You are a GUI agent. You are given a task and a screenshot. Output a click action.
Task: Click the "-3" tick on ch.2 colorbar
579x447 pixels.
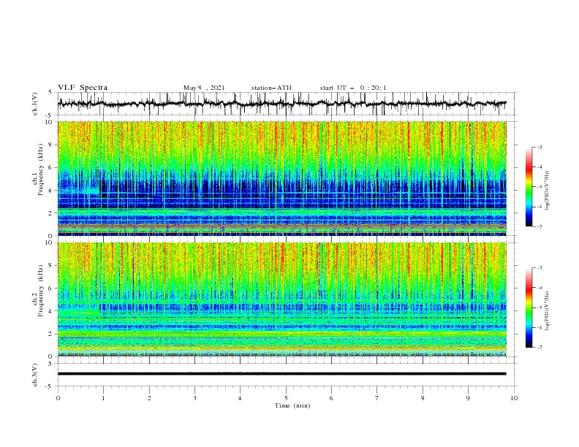(x=540, y=268)
